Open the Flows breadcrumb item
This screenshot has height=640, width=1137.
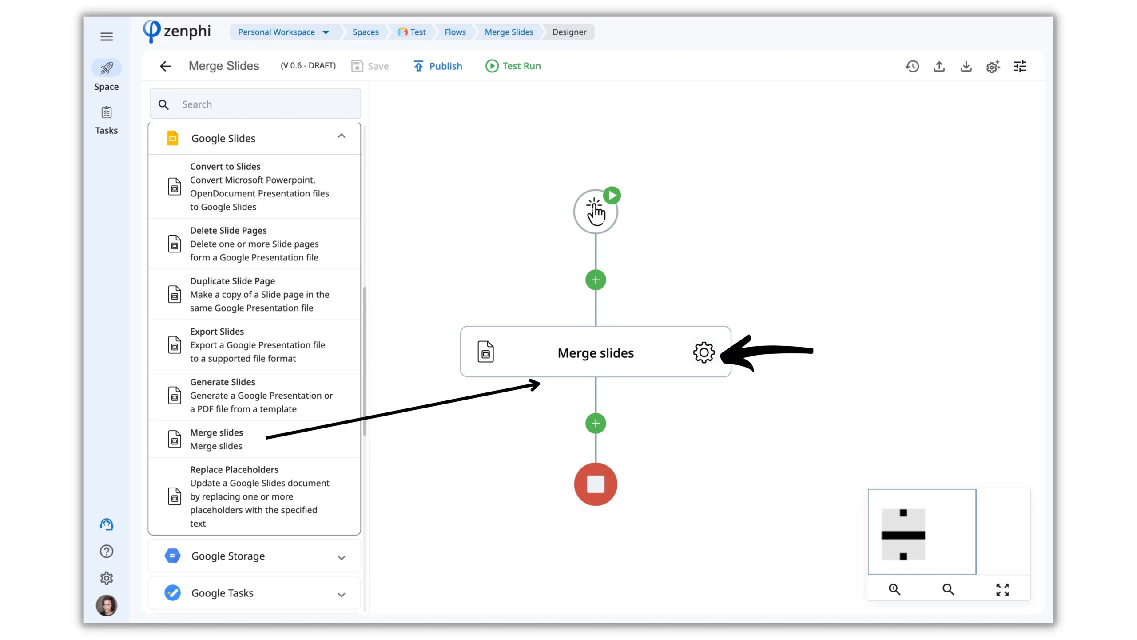click(x=455, y=32)
